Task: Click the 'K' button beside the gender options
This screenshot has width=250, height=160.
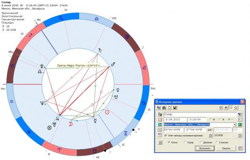Action: [x=240, y=120]
